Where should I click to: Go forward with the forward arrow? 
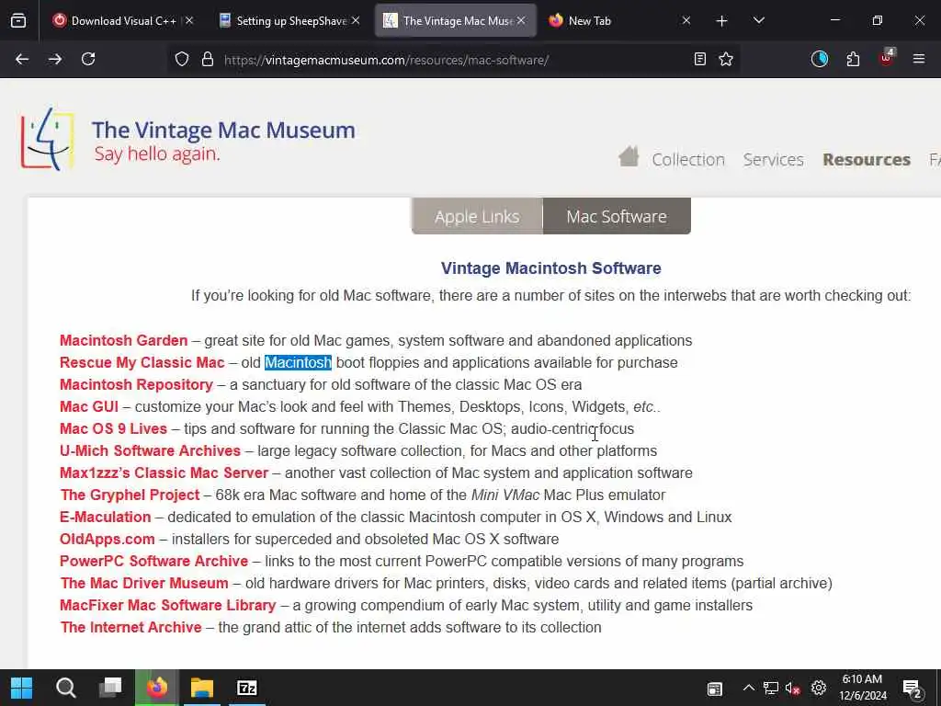pyautogui.click(x=55, y=59)
